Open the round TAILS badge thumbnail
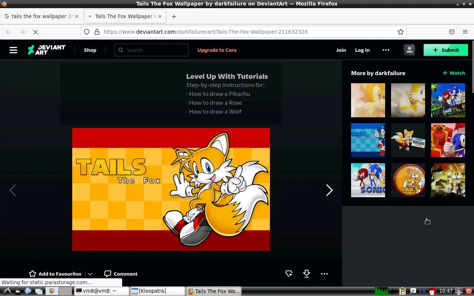 point(408,180)
